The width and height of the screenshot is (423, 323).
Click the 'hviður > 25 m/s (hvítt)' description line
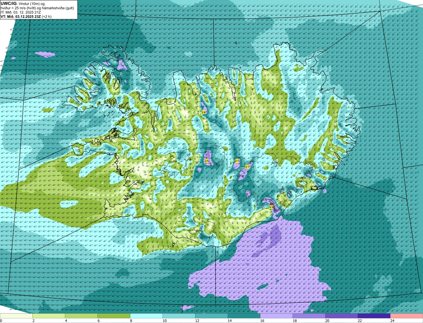point(37,8)
